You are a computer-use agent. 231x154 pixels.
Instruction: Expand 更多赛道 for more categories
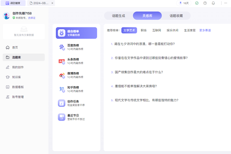click(x=205, y=30)
